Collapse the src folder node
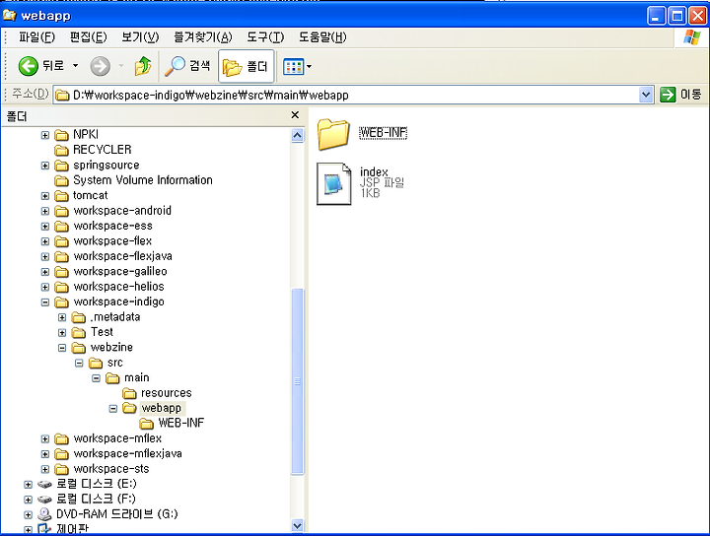The height and width of the screenshot is (536, 710). (79, 363)
